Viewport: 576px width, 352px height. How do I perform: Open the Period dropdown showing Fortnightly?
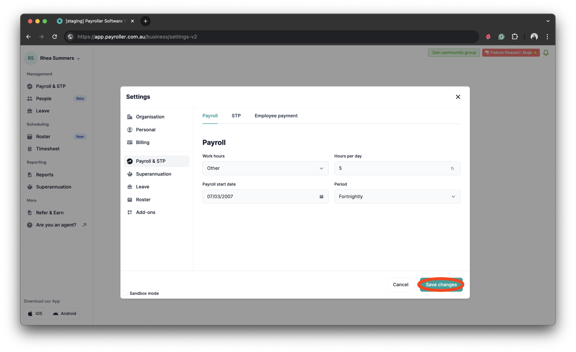[397, 197]
